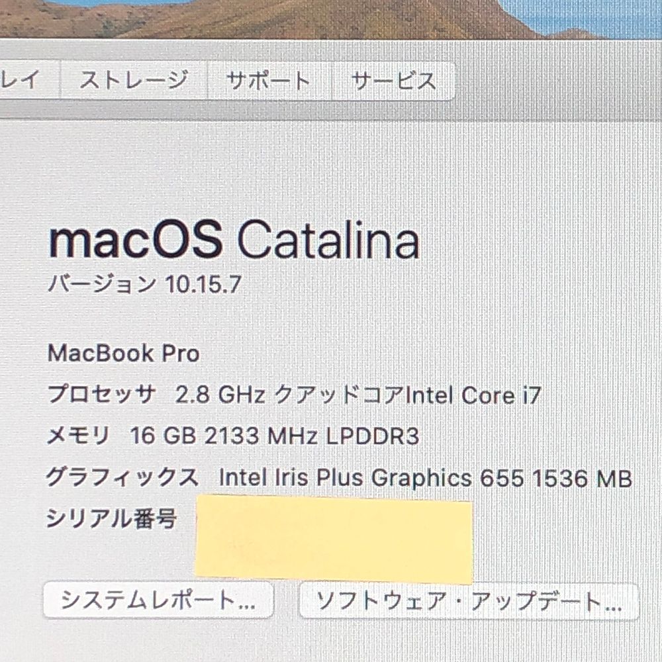Click the システムレポート... button

point(158,600)
